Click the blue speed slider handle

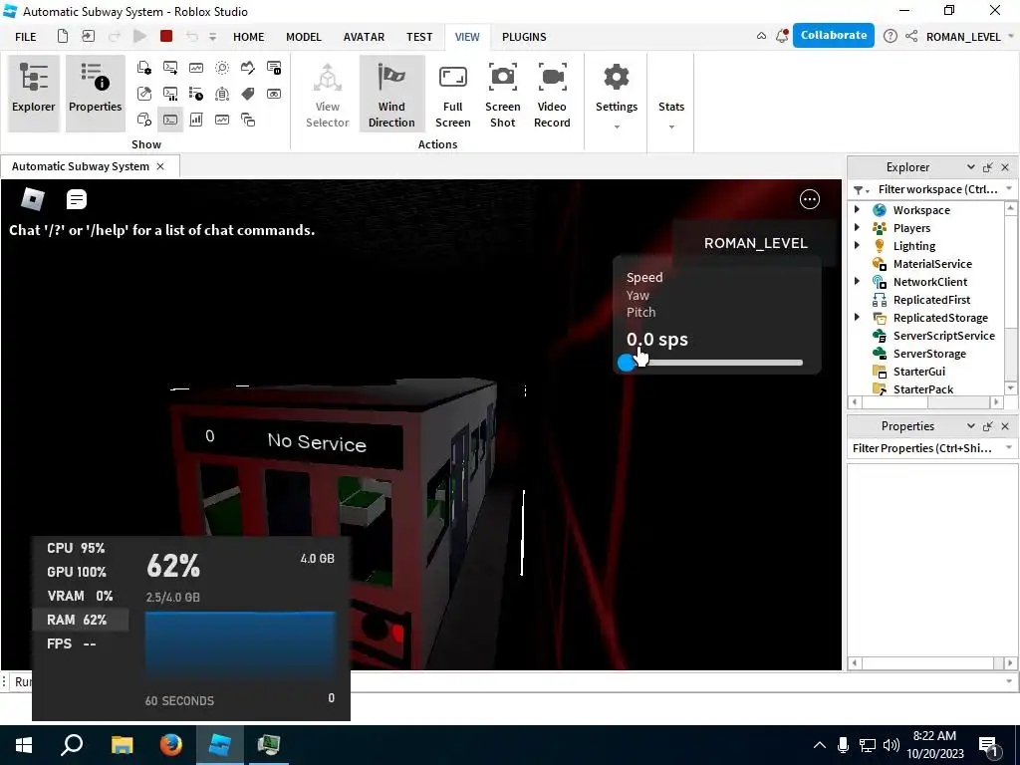[x=627, y=363]
